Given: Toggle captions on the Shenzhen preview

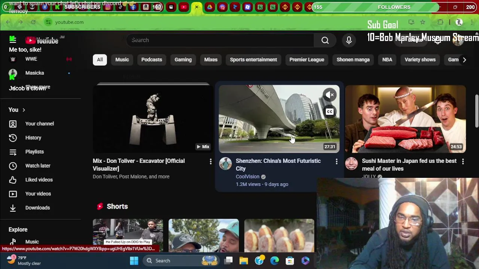Looking at the screenshot, I should pyautogui.click(x=329, y=111).
